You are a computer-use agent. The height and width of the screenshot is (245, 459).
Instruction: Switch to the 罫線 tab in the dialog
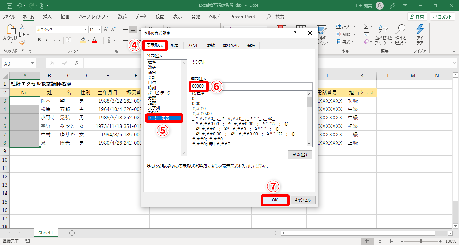(211, 45)
